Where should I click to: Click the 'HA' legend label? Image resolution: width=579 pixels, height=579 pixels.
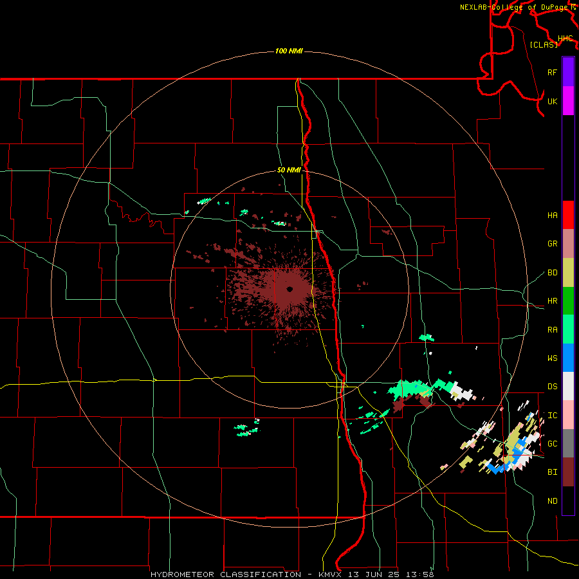click(552, 216)
